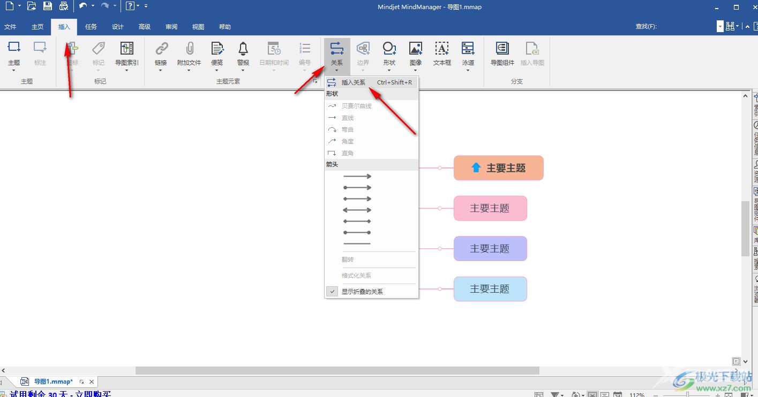The image size is (758, 397).
Task: Click the Notes (便笺) icon
Action: (x=217, y=49)
